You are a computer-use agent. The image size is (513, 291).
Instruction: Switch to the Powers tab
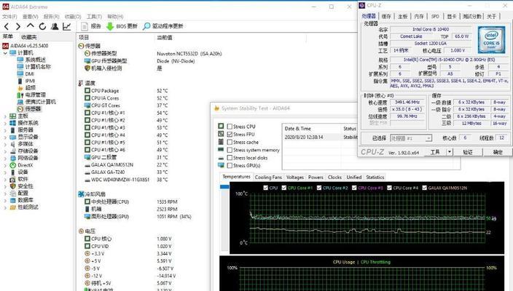316,178
